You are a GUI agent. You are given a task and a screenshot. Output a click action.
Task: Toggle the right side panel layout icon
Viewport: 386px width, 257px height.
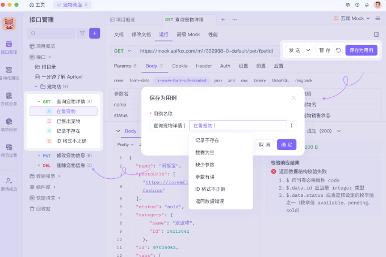[376, 35]
